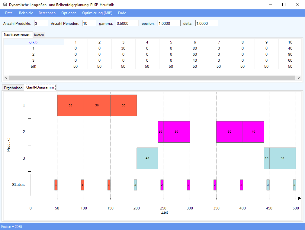Click the Ende menu item

122,13
